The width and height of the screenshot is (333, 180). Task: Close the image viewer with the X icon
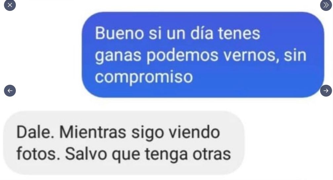10,5
